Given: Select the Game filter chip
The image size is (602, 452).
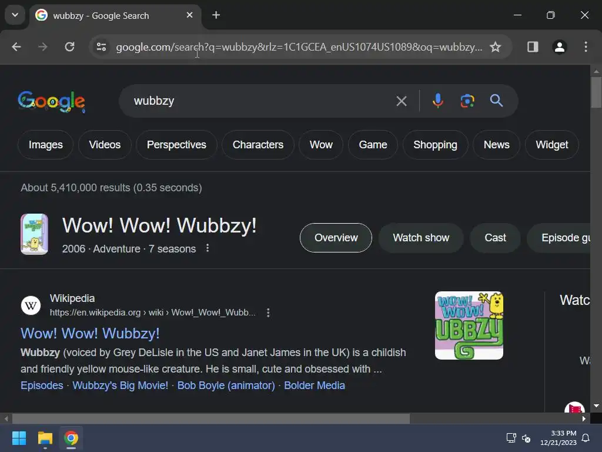Looking at the screenshot, I should (x=373, y=145).
